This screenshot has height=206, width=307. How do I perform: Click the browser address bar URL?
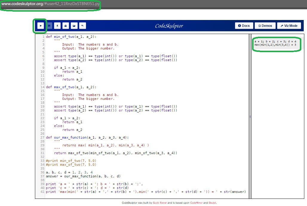(50, 4)
